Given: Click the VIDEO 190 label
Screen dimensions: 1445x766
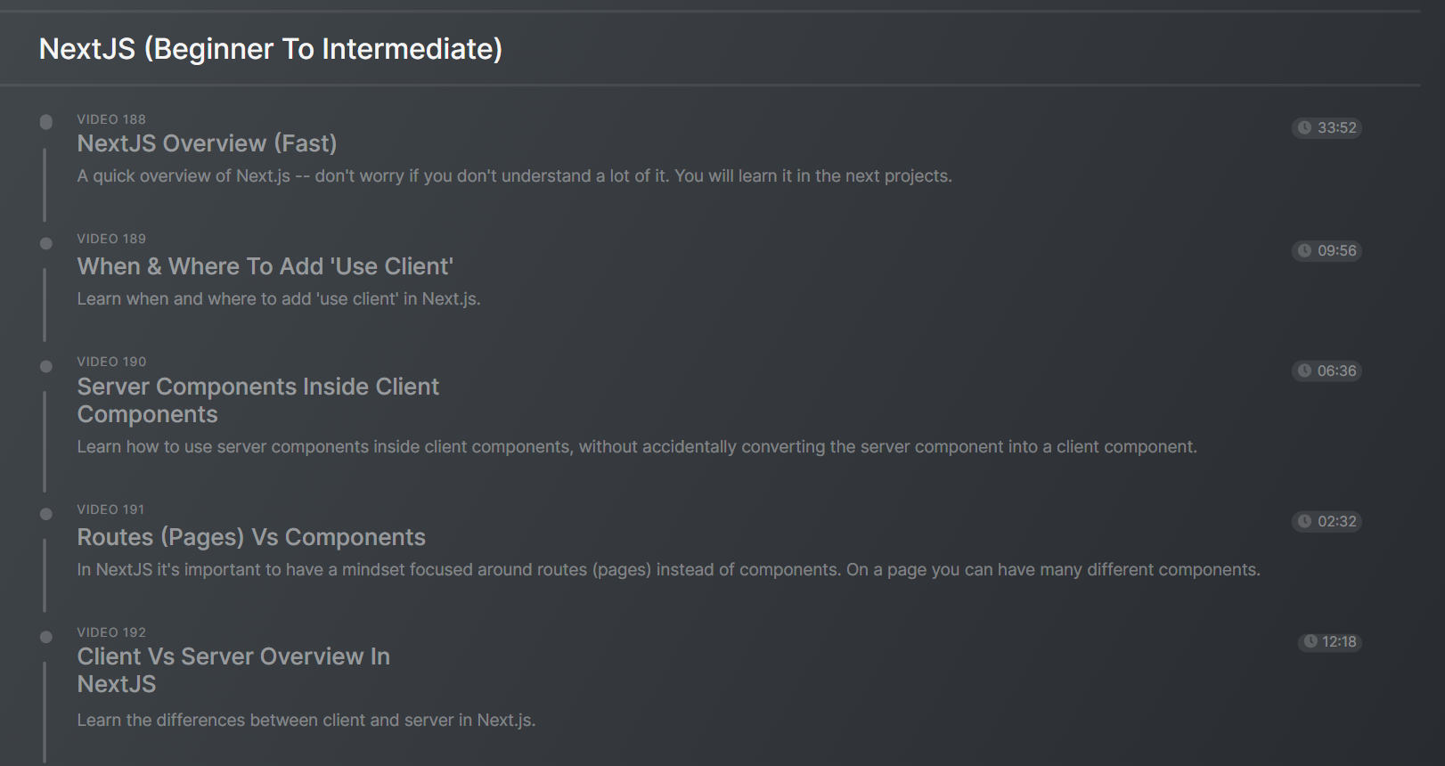Looking at the screenshot, I should [x=111, y=362].
